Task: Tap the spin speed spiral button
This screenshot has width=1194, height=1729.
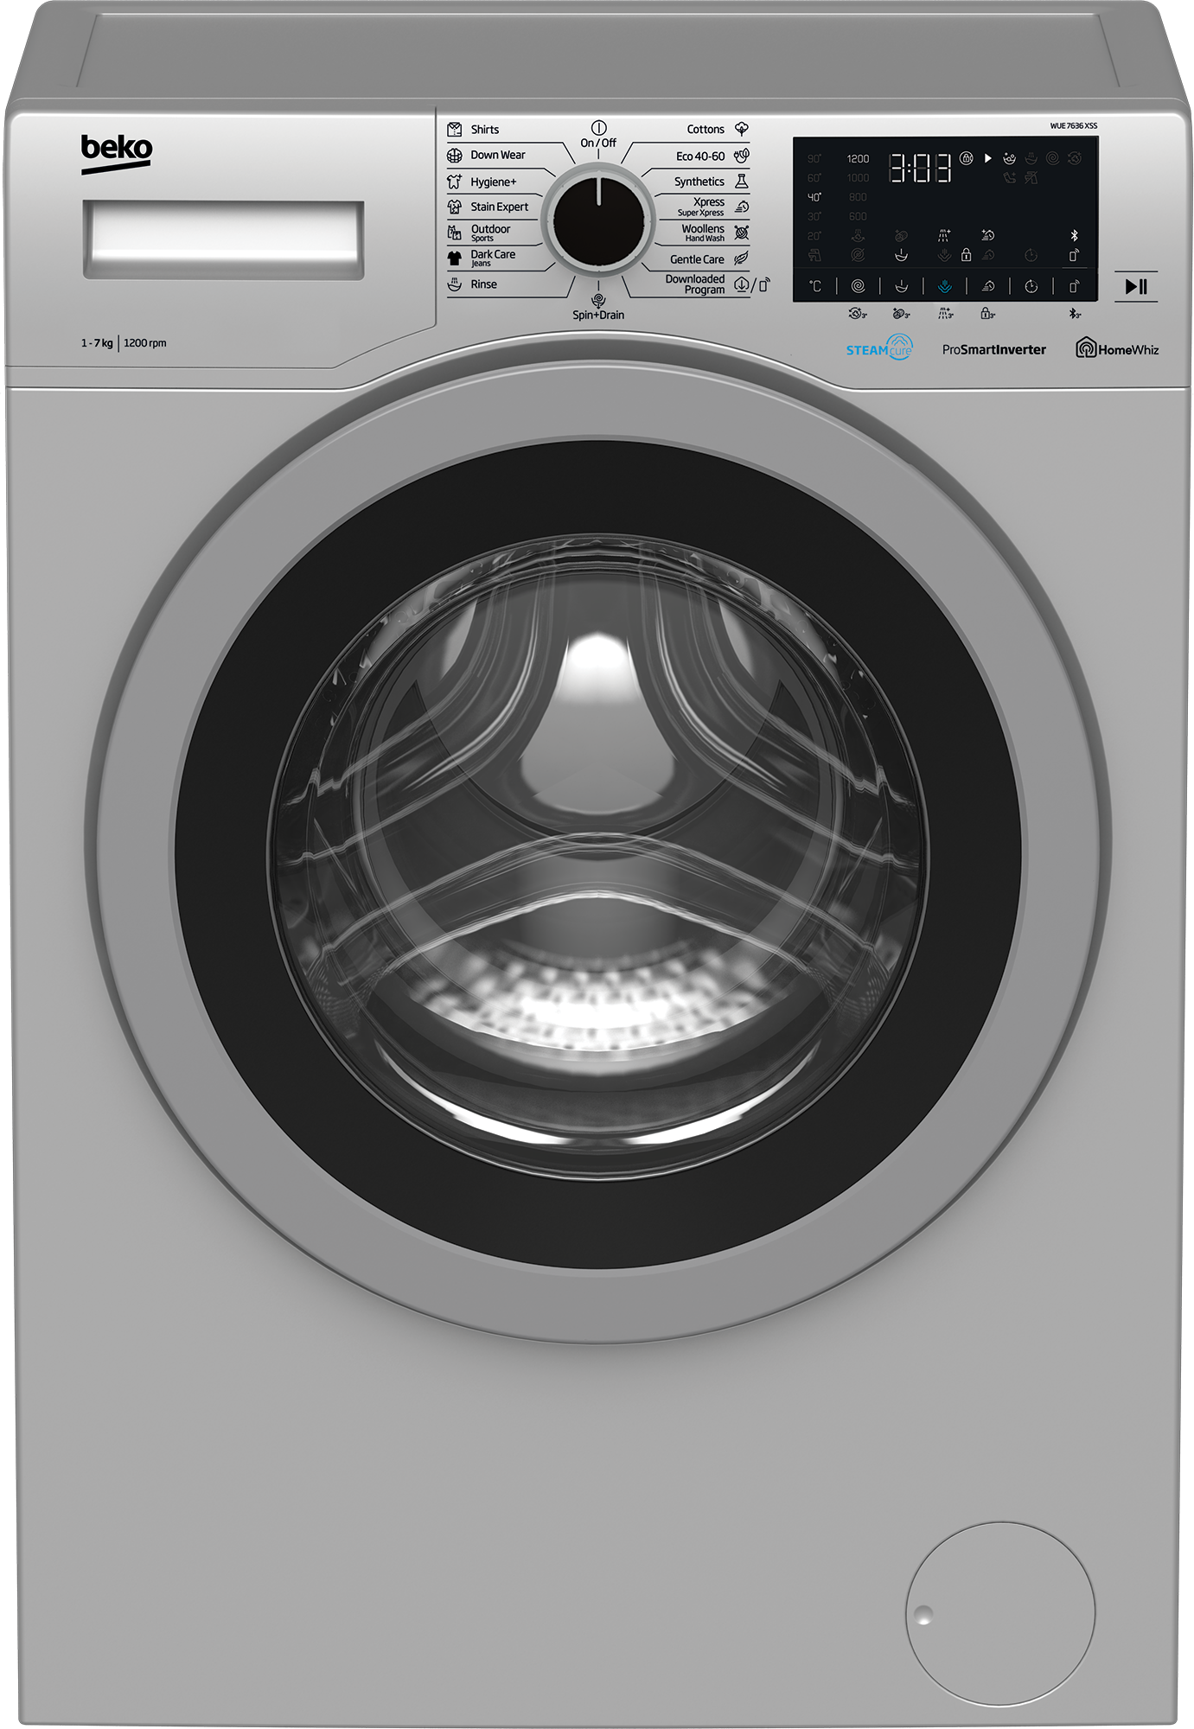Action: (858, 286)
